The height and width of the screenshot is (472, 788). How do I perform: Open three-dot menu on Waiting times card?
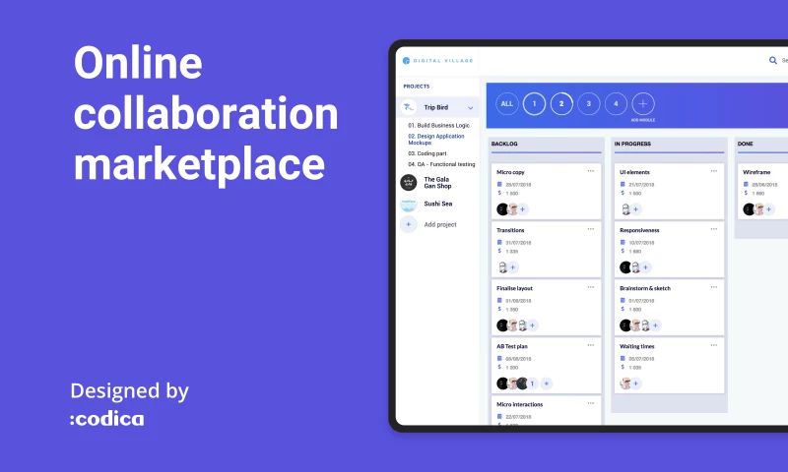pyautogui.click(x=713, y=345)
